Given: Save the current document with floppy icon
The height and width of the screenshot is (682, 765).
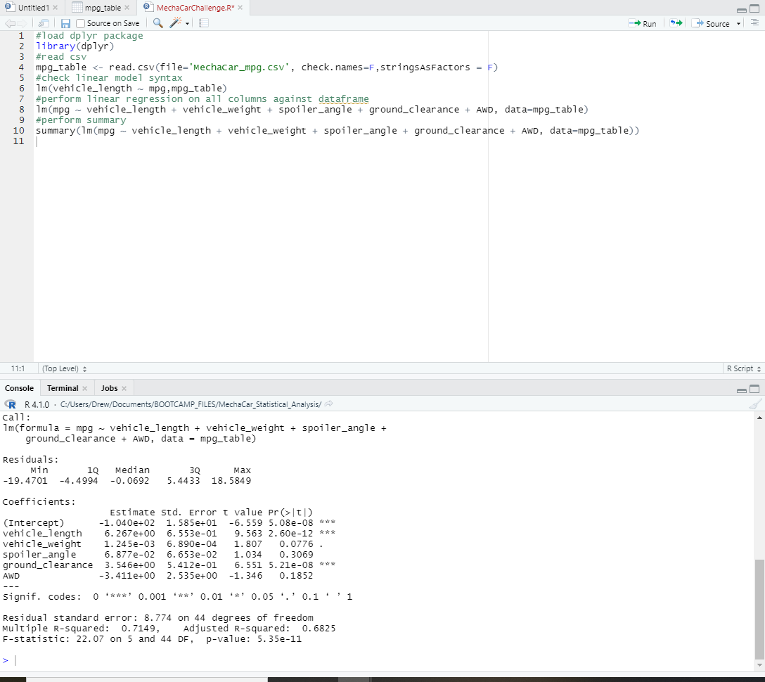Looking at the screenshot, I should 65,23.
